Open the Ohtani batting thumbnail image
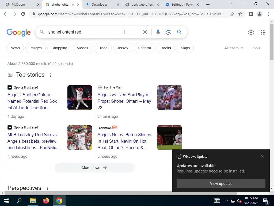This screenshot has width=274, height=206. pos(80,98)
